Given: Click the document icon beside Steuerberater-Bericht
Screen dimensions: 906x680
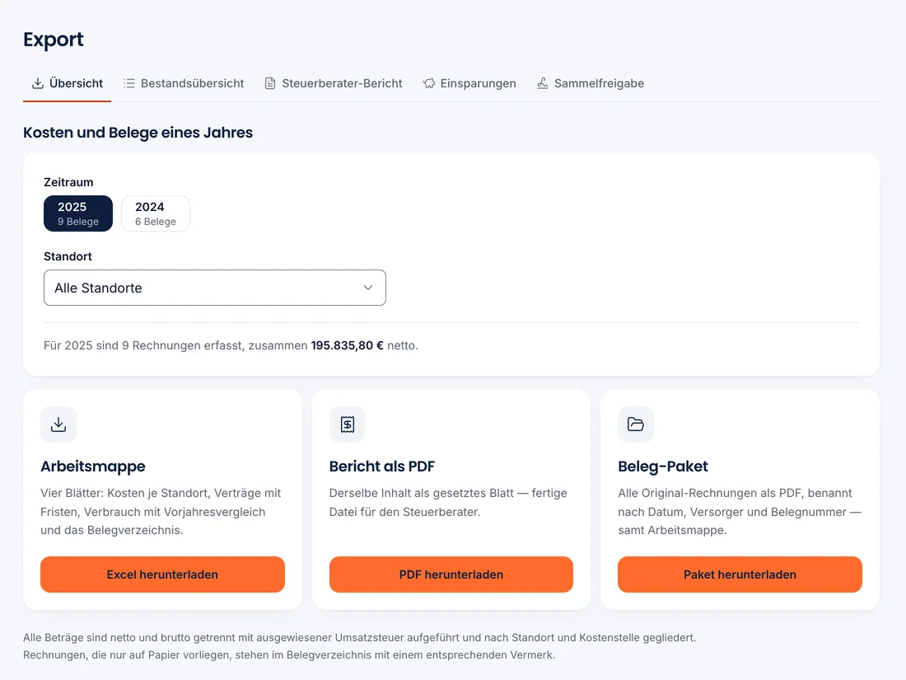Looking at the screenshot, I should 270,83.
